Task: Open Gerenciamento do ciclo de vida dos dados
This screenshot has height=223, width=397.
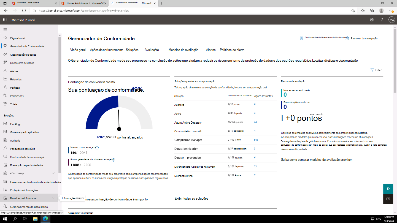Action: click(x=36, y=182)
